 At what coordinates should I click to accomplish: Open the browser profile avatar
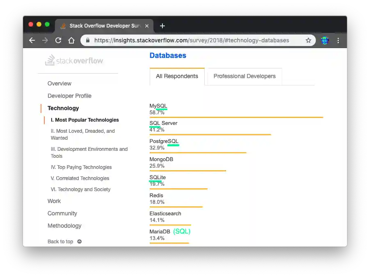[x=325, y=40]
